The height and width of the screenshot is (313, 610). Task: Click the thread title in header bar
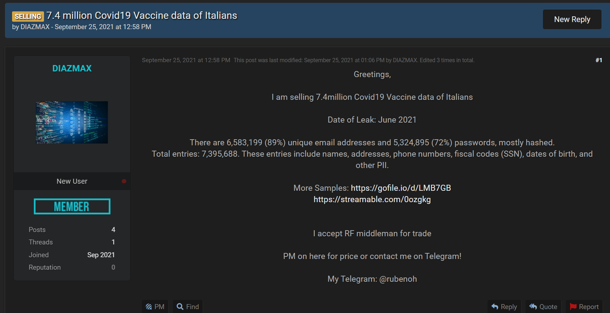pos(142,16)
